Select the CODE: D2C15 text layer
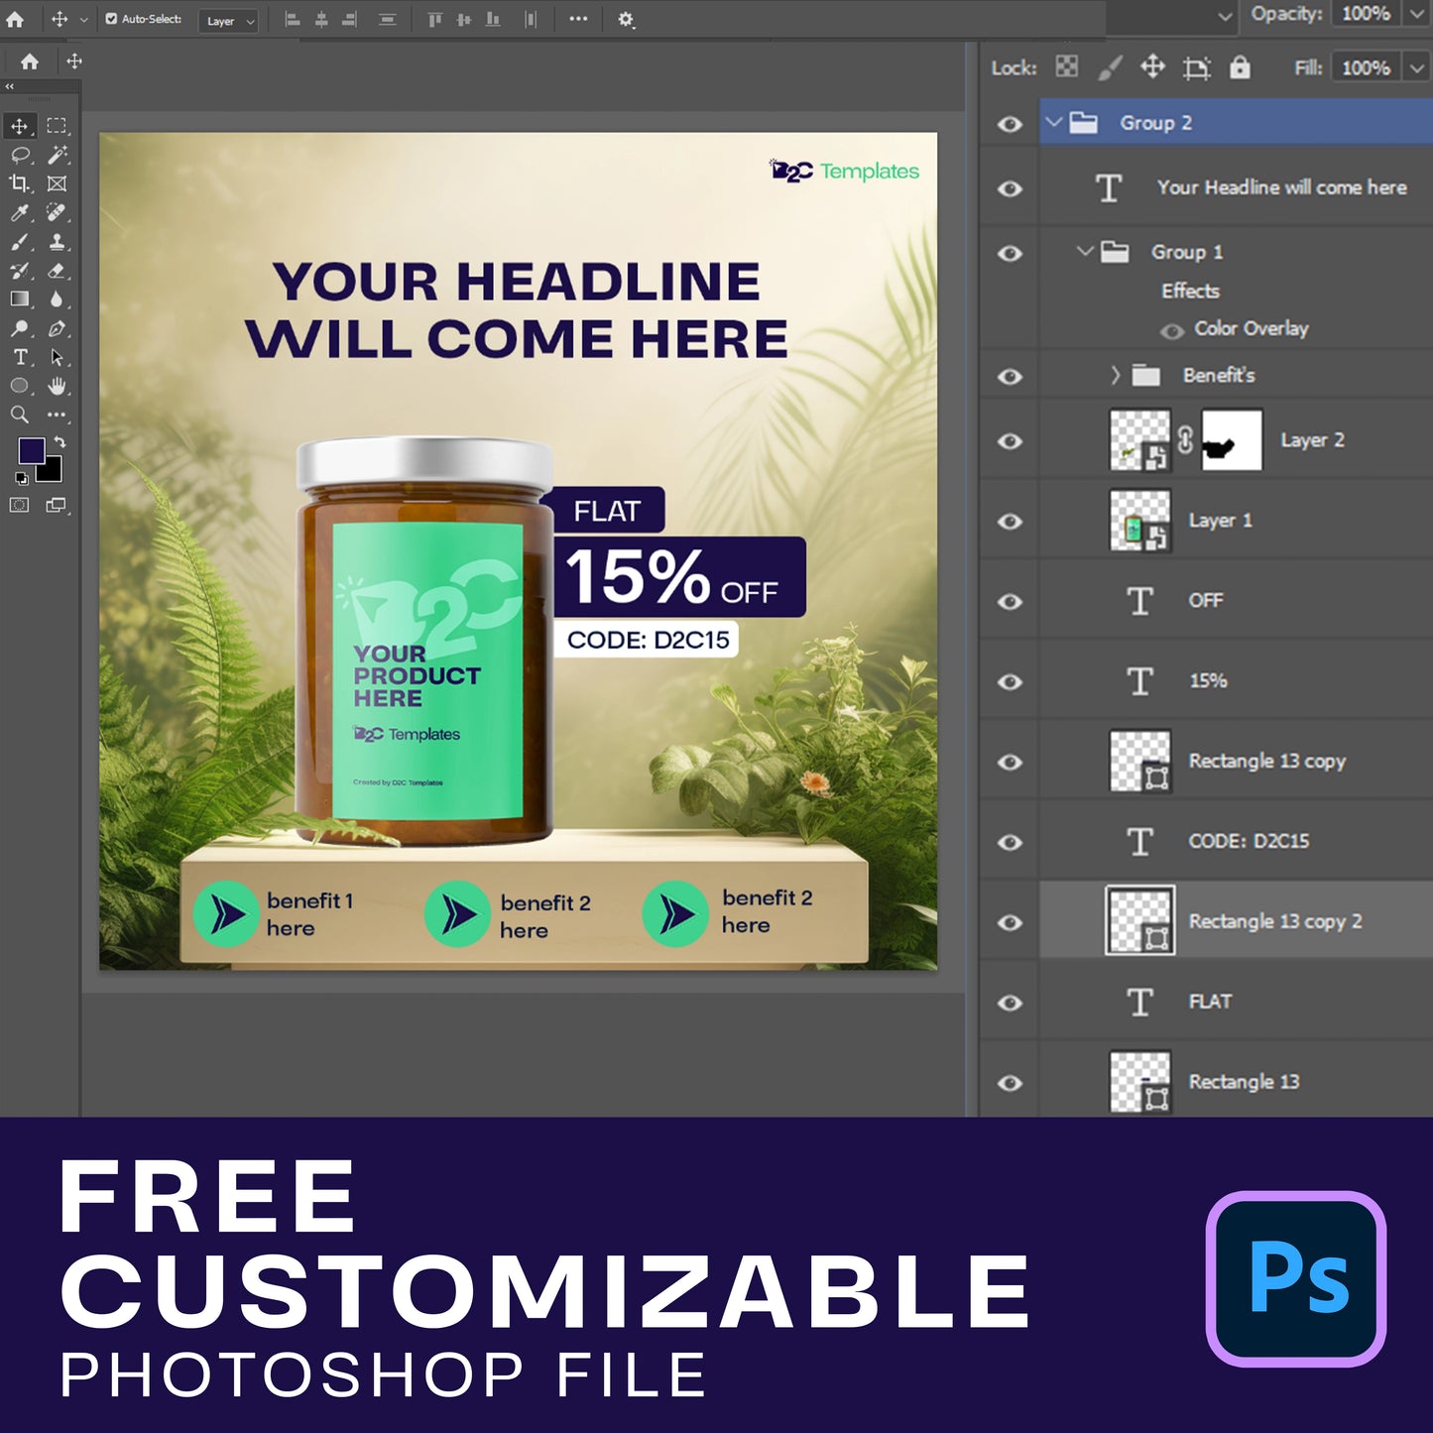1433x1433 pixels. tap(1248, 841)
